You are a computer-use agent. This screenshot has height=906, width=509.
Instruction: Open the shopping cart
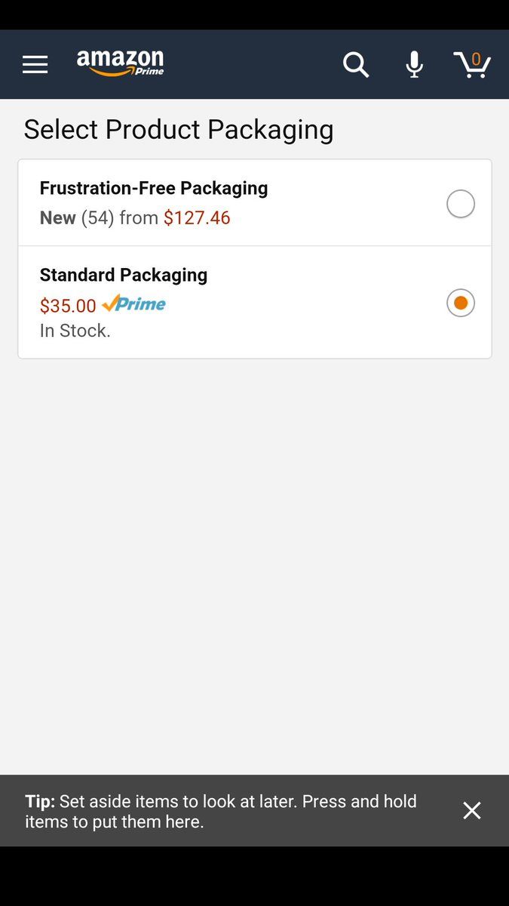point(472,65)
